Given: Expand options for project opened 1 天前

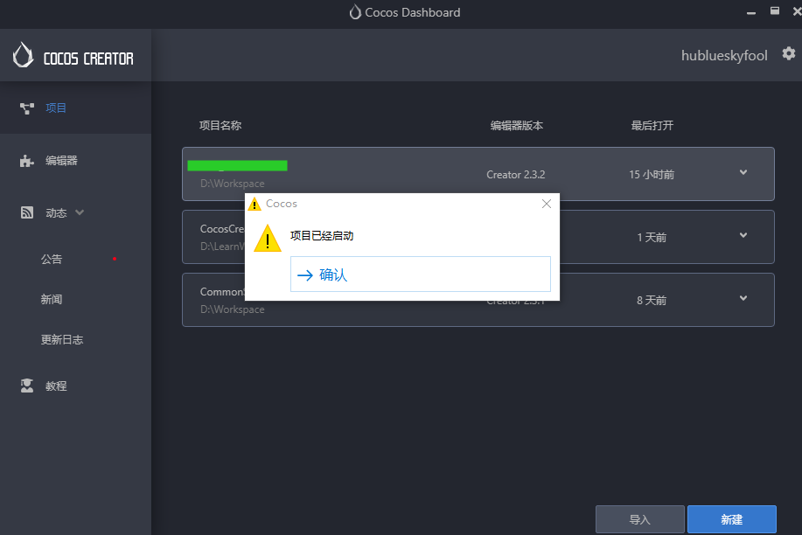Looking at the screenshot, I should (x=743, y=235).
